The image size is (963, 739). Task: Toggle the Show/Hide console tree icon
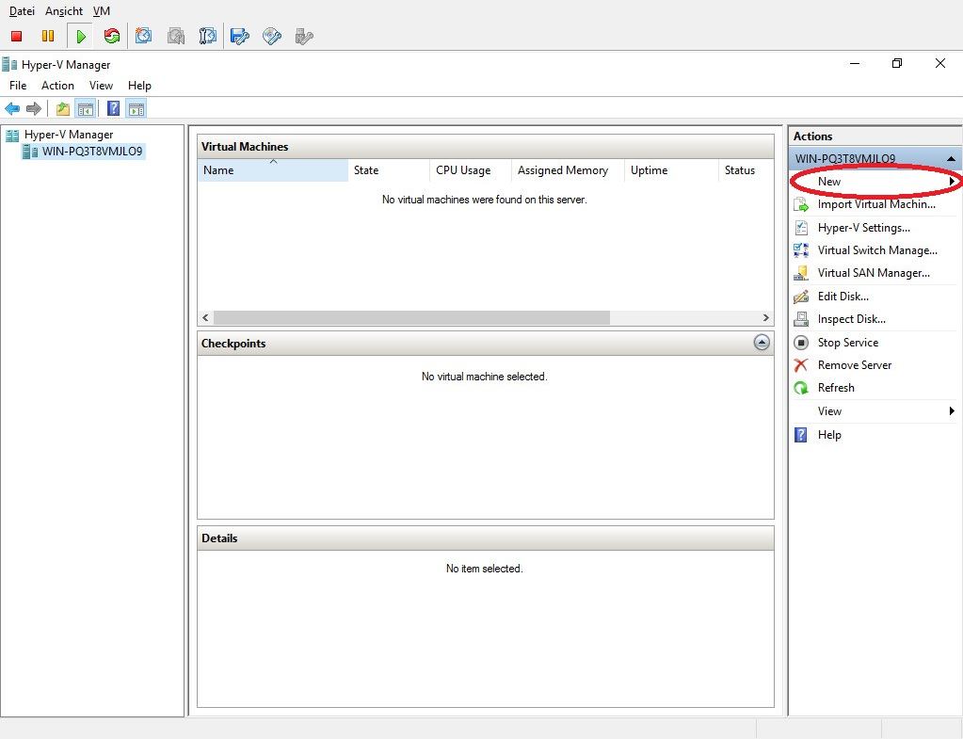pos(86,109)
